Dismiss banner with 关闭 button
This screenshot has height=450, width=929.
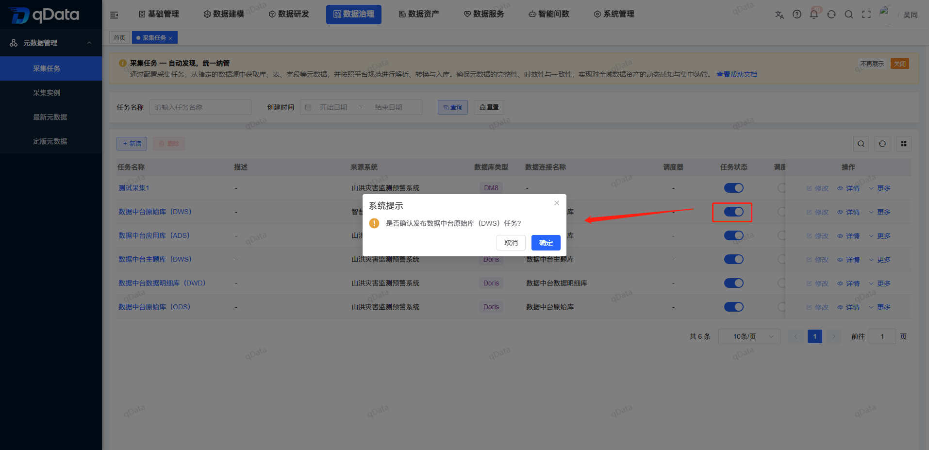(900, 64)
